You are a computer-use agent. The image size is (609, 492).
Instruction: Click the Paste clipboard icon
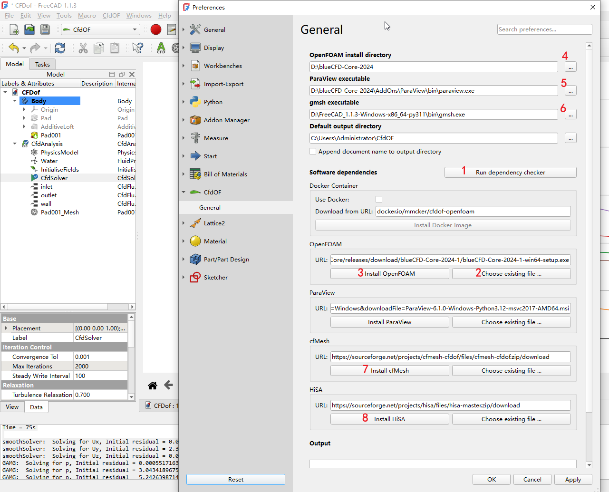[115, 48]
